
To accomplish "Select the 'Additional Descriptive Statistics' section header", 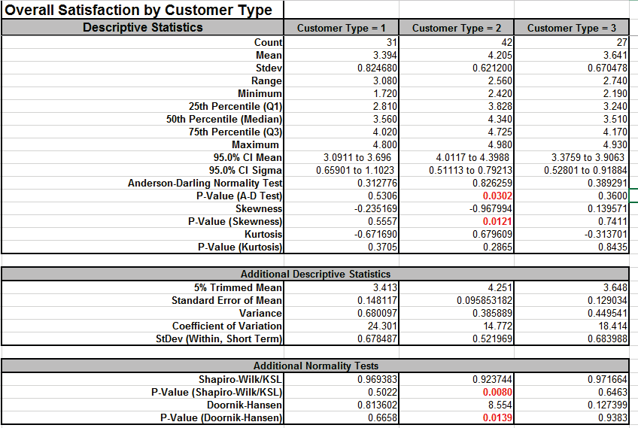I will 314,274.
